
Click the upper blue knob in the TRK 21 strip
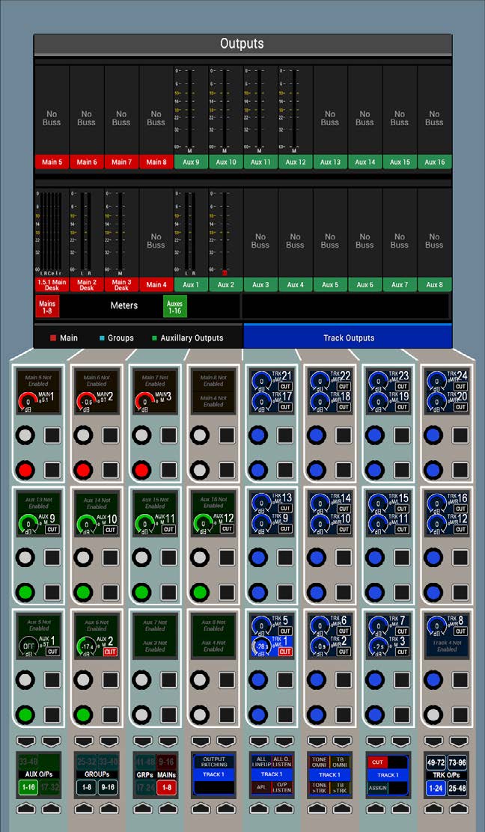(258, 435)
